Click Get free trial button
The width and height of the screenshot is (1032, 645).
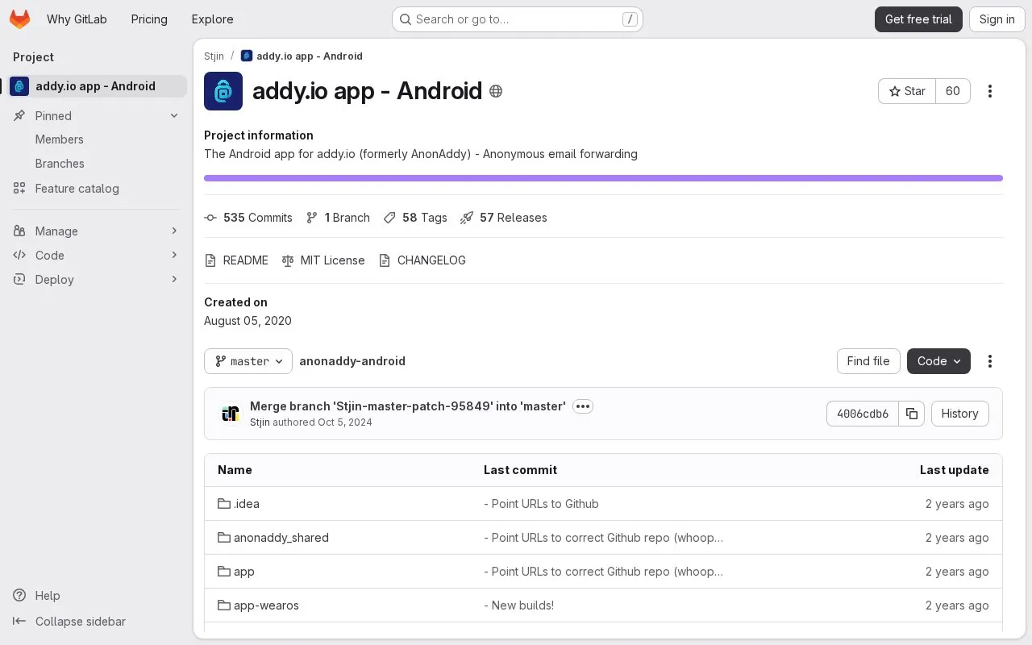click(x=918, y=19)
